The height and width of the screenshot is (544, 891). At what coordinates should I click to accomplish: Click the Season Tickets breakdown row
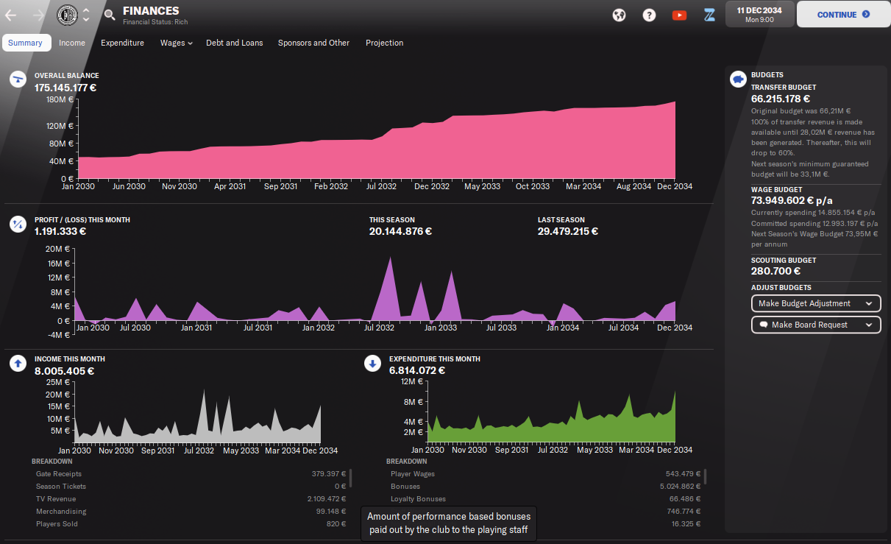tap(191, 487)
